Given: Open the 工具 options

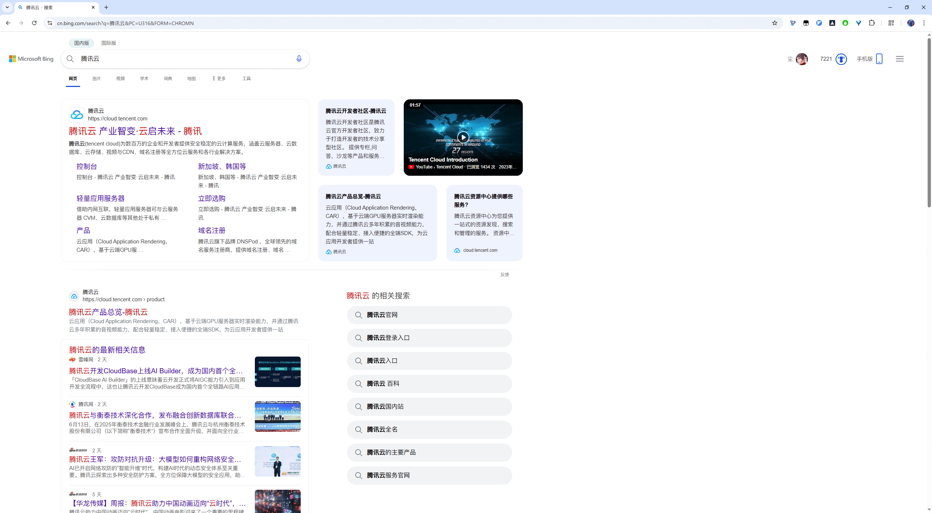Looking at the screenshot, I should point(246,79).
